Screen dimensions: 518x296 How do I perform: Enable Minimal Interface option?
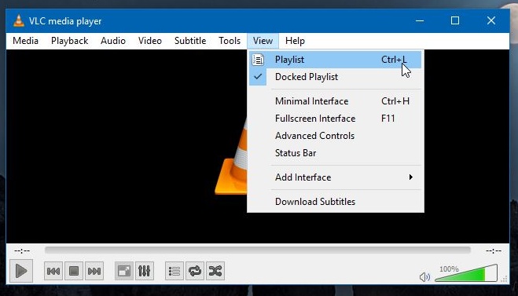pyautogui.click(x=336, y=101)
